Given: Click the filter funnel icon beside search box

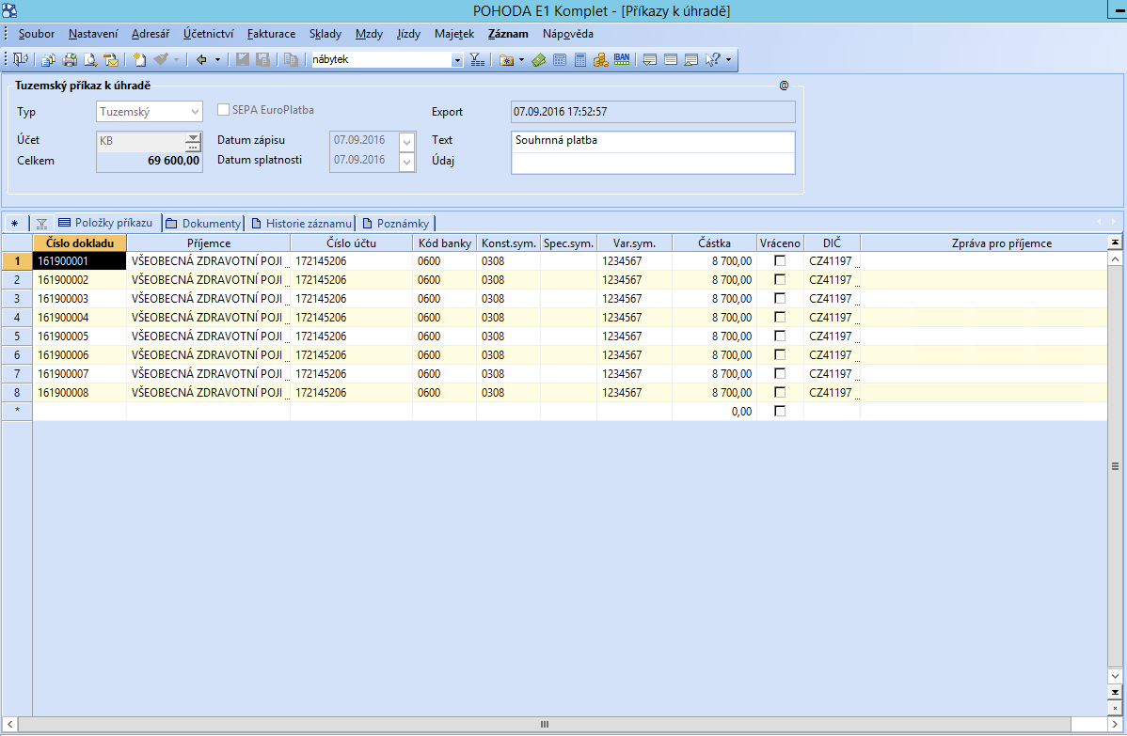Looking at the screenshot, I should pyautogui.click(x=477, y=59).
